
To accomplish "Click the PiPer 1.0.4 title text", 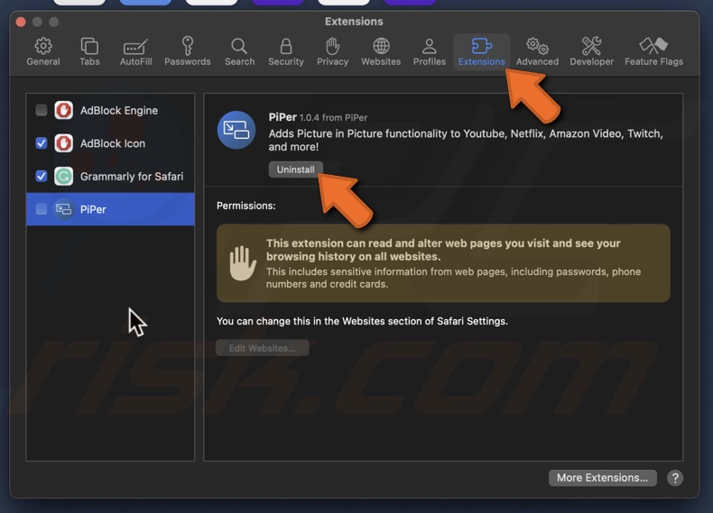I will coord(318,117).
